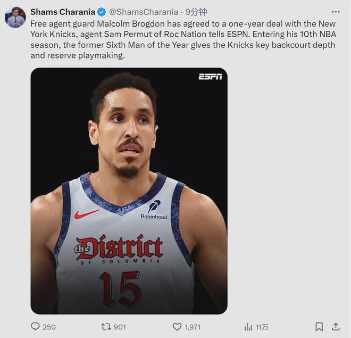Click the ESPN logo on the photo
Viewport: 351px width, 338px height.
pos(210,77)
